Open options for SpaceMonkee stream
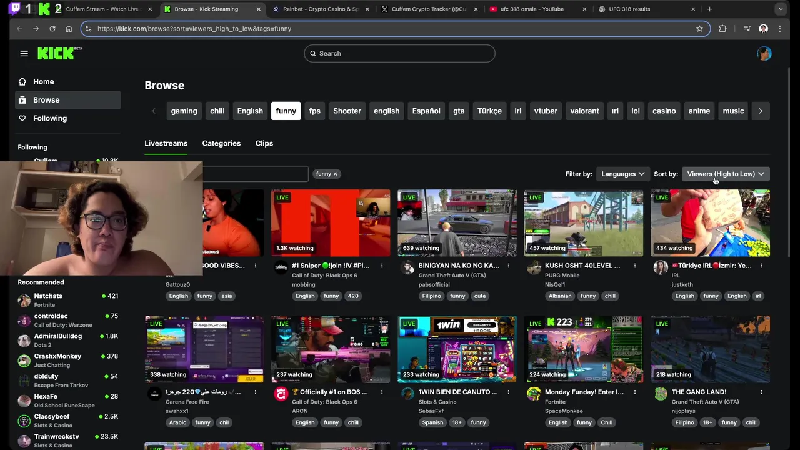Image resolution: width=800 pixels, height=450 pixels. [635, 392]
